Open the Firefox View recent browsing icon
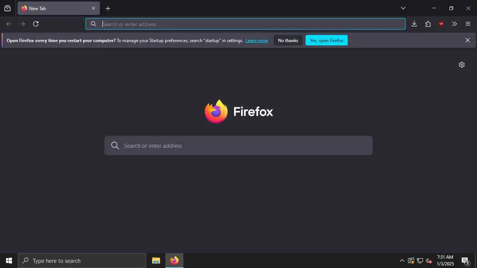 click(x=7, y=8)
